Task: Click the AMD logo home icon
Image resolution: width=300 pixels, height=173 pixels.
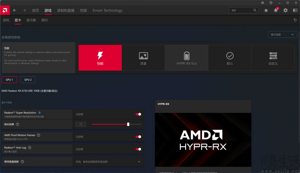Action: pos(5,10)
